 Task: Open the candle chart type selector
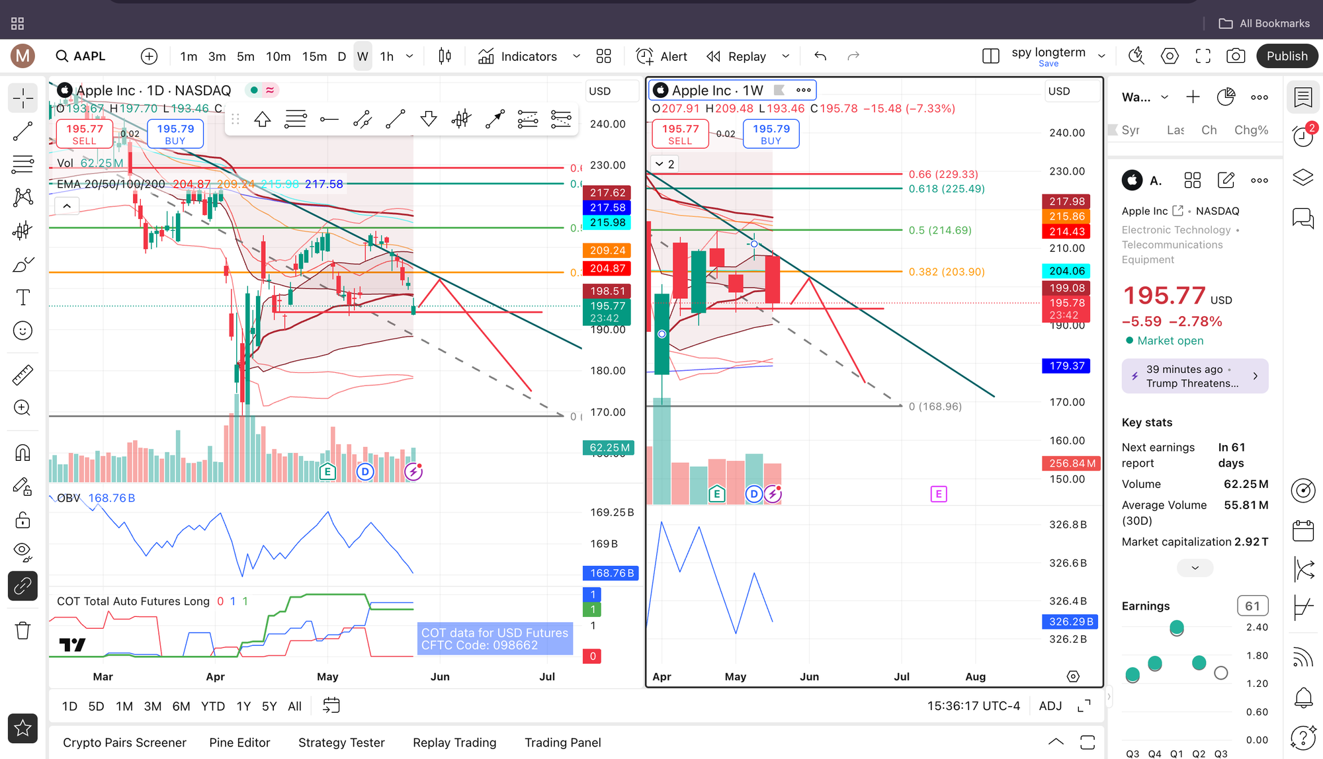tap(445, 56)
